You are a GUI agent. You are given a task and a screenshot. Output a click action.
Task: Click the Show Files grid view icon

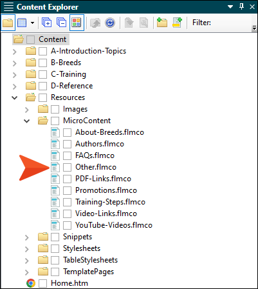22,23
